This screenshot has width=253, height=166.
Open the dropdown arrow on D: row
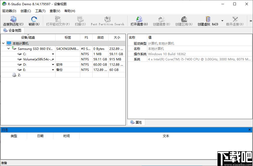[53, 65]
